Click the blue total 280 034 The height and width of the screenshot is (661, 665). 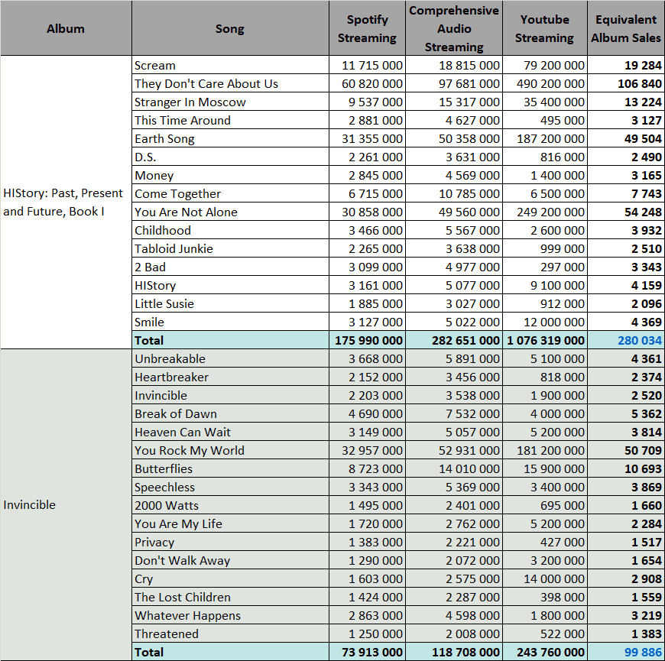pos(626,340)
